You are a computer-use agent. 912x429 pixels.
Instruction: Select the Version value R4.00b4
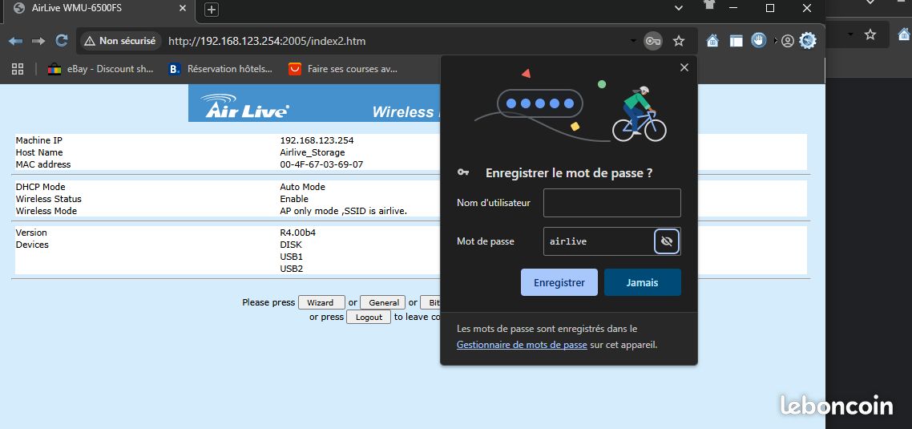[298, 233]
